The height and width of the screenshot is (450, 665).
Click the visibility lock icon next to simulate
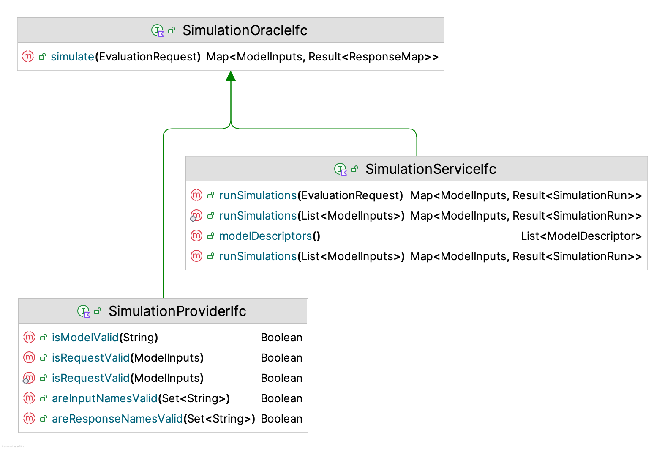42,57
